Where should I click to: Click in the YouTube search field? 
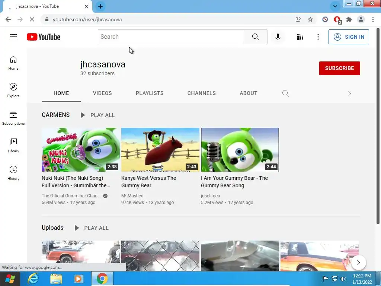(x=171, y=37)
